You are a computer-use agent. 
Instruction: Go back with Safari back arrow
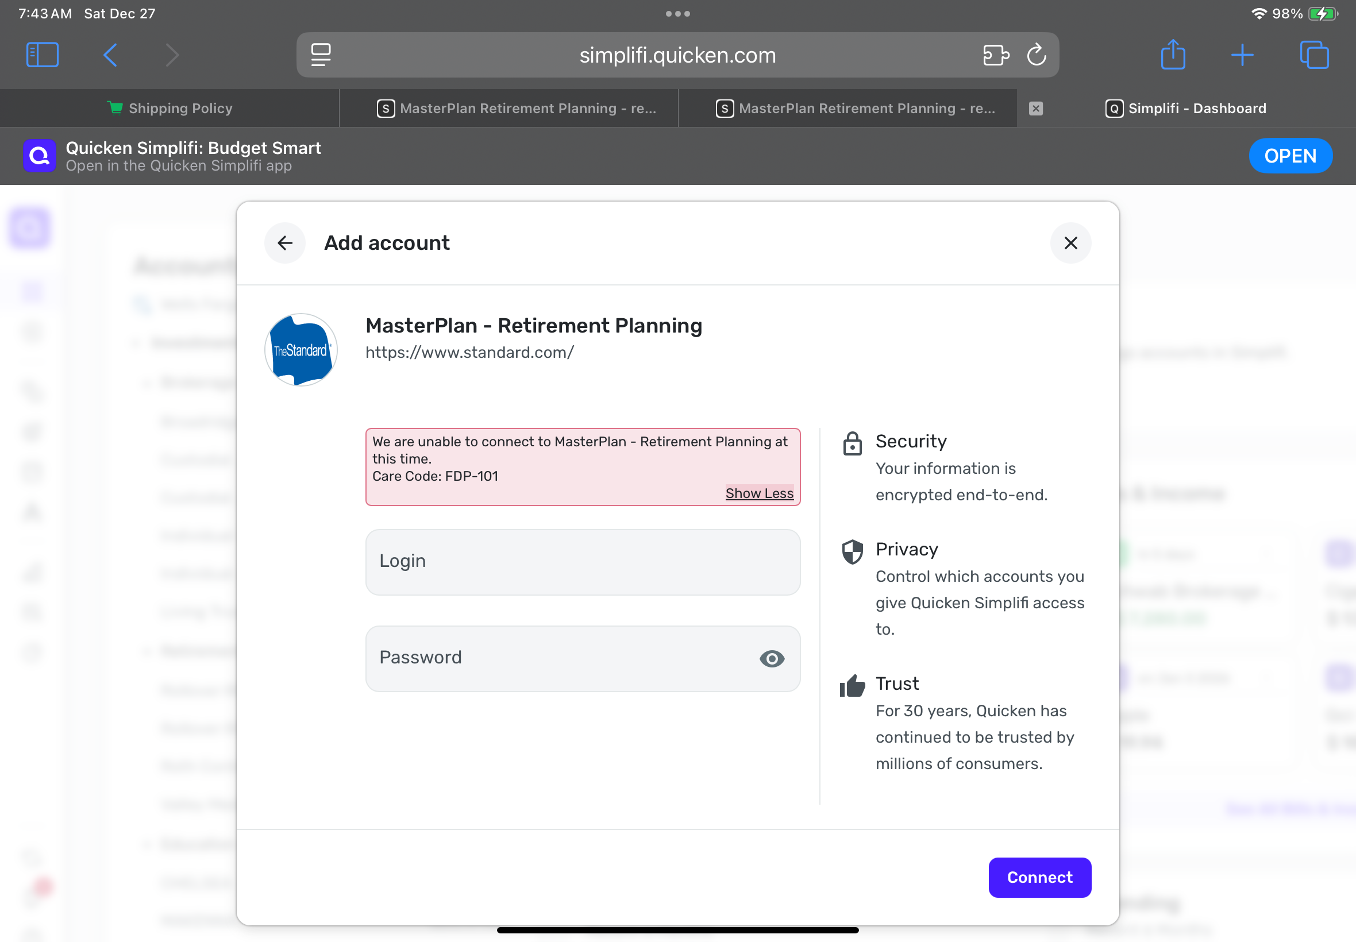(x=110, y=55)
